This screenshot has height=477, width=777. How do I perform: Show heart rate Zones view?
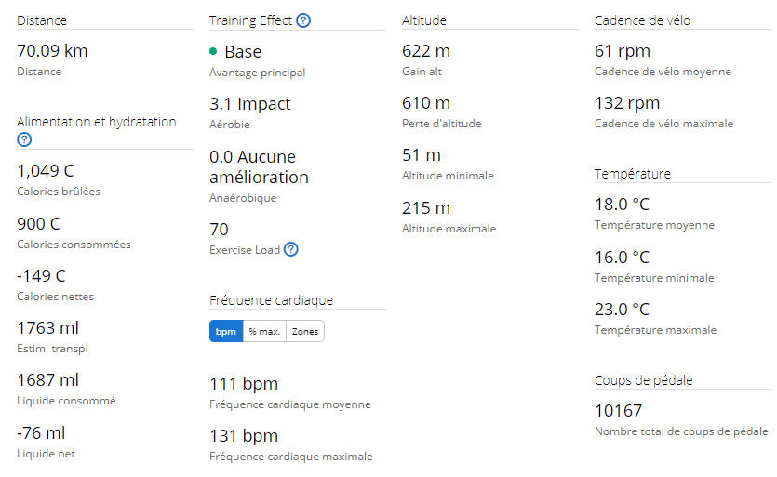click(x=305, y=331)
